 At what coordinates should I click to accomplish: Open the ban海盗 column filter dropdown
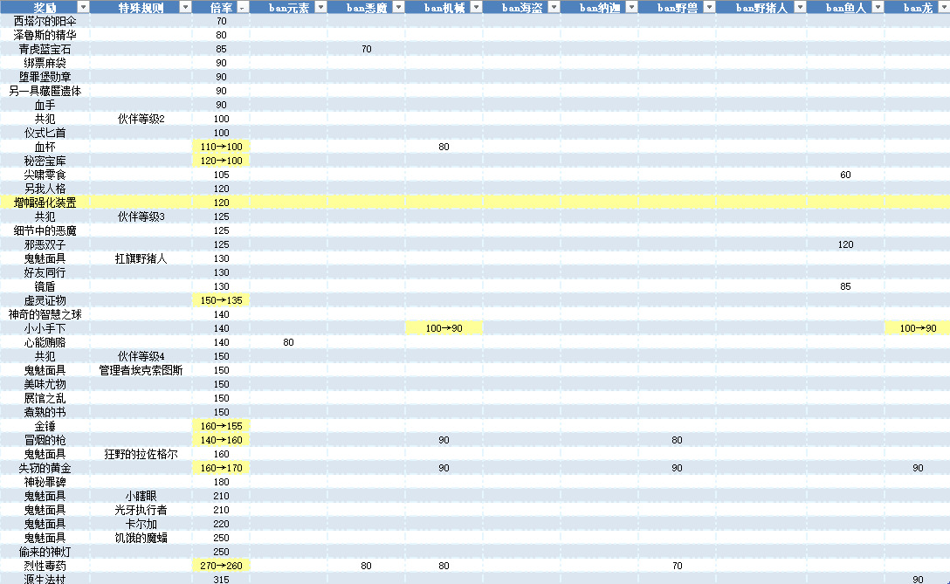pos(554,7)
